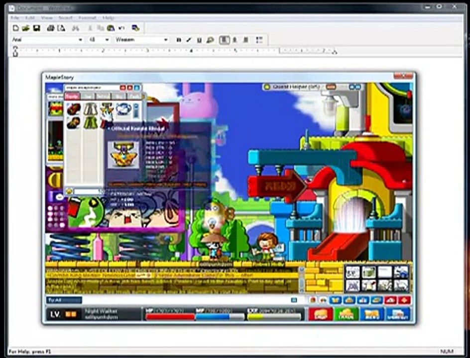
Task: Click the NUM indicator in status bar
Action: pos(447,352)
